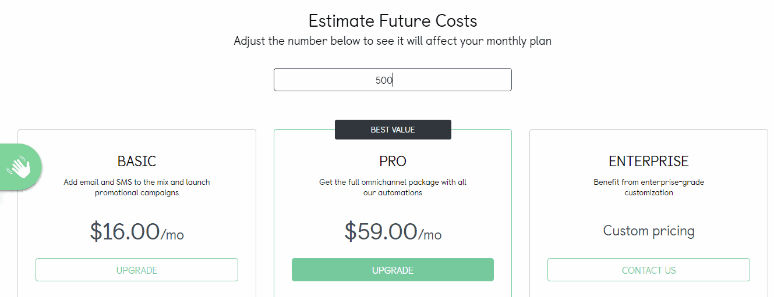This screenshot has height=297, width=774.
Task: Click the $16.00/mo price
Action: tap(137, 231)
